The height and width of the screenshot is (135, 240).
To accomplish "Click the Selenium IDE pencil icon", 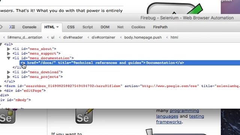I will pyautogui.click(x=84, y=116).
